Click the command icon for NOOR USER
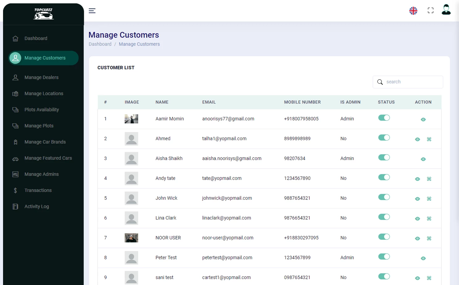This screenshot has width=459, height=285. click(x=429, y=238)
